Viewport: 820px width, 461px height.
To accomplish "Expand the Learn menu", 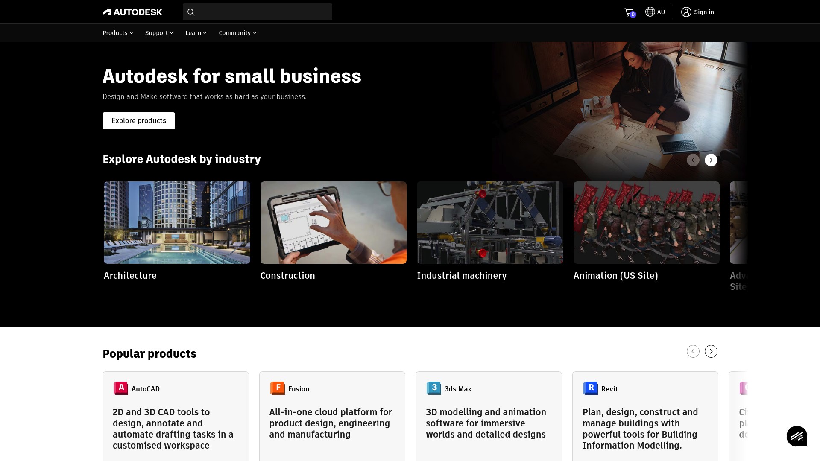I will click(196, 33).
